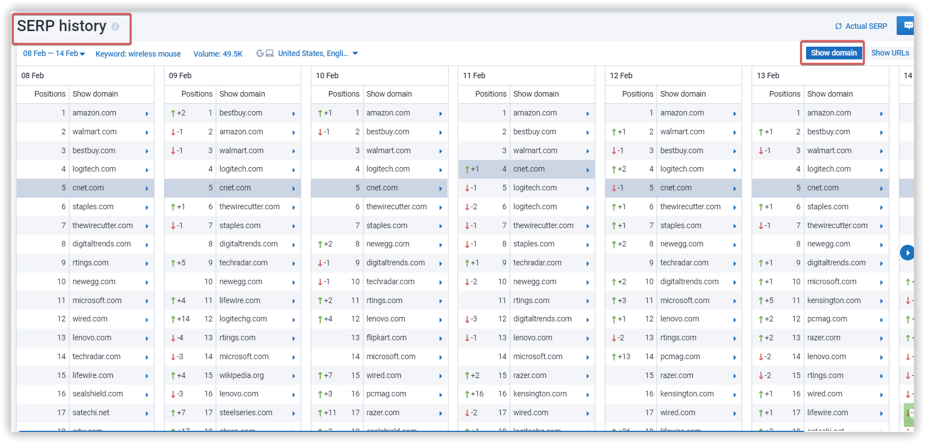Expand kensington.com row arrow under 13 Feb
This screenshot has height=443, width=925.
pos(882,301)
